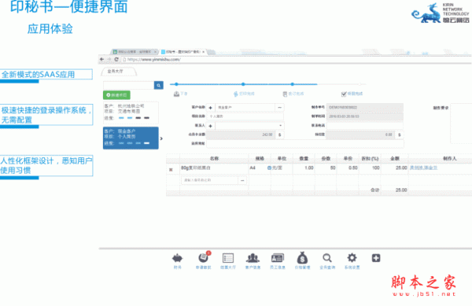The width and height of the screenshot is (472, 306).
Task: Click the browser address bar URL
Action: click(x=153, y=60)
